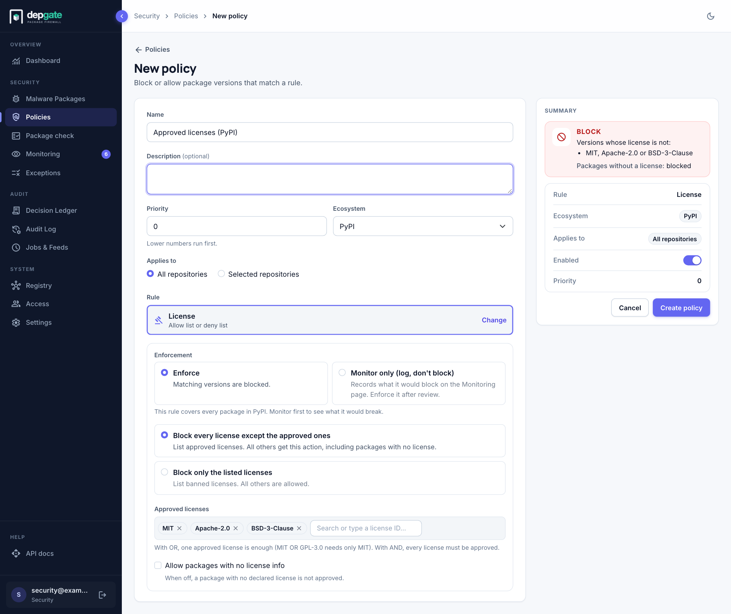This screenshot has height=614, width=731.
Task: Click the Monitoring badge showing 6
Action: tap(106, 154)
